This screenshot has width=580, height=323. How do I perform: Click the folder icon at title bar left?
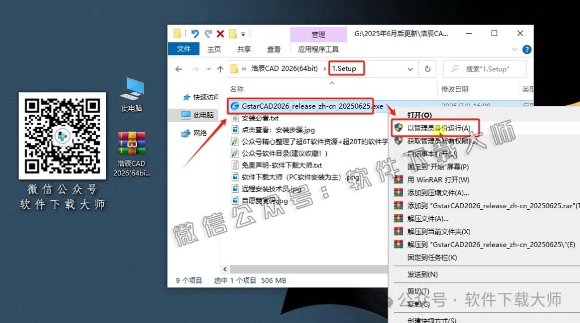(177, 33)
